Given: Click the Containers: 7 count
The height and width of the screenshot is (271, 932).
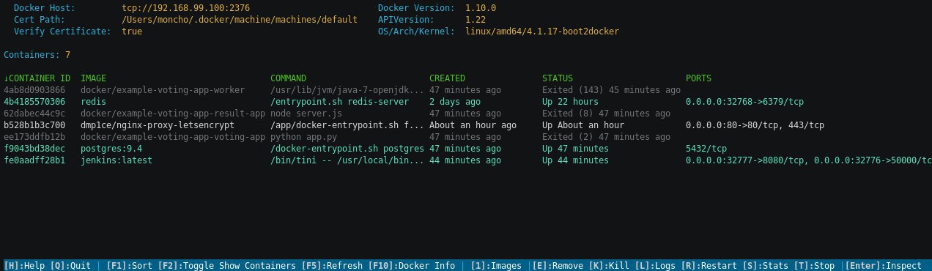Looking at the screenshot, I should 37,55.
